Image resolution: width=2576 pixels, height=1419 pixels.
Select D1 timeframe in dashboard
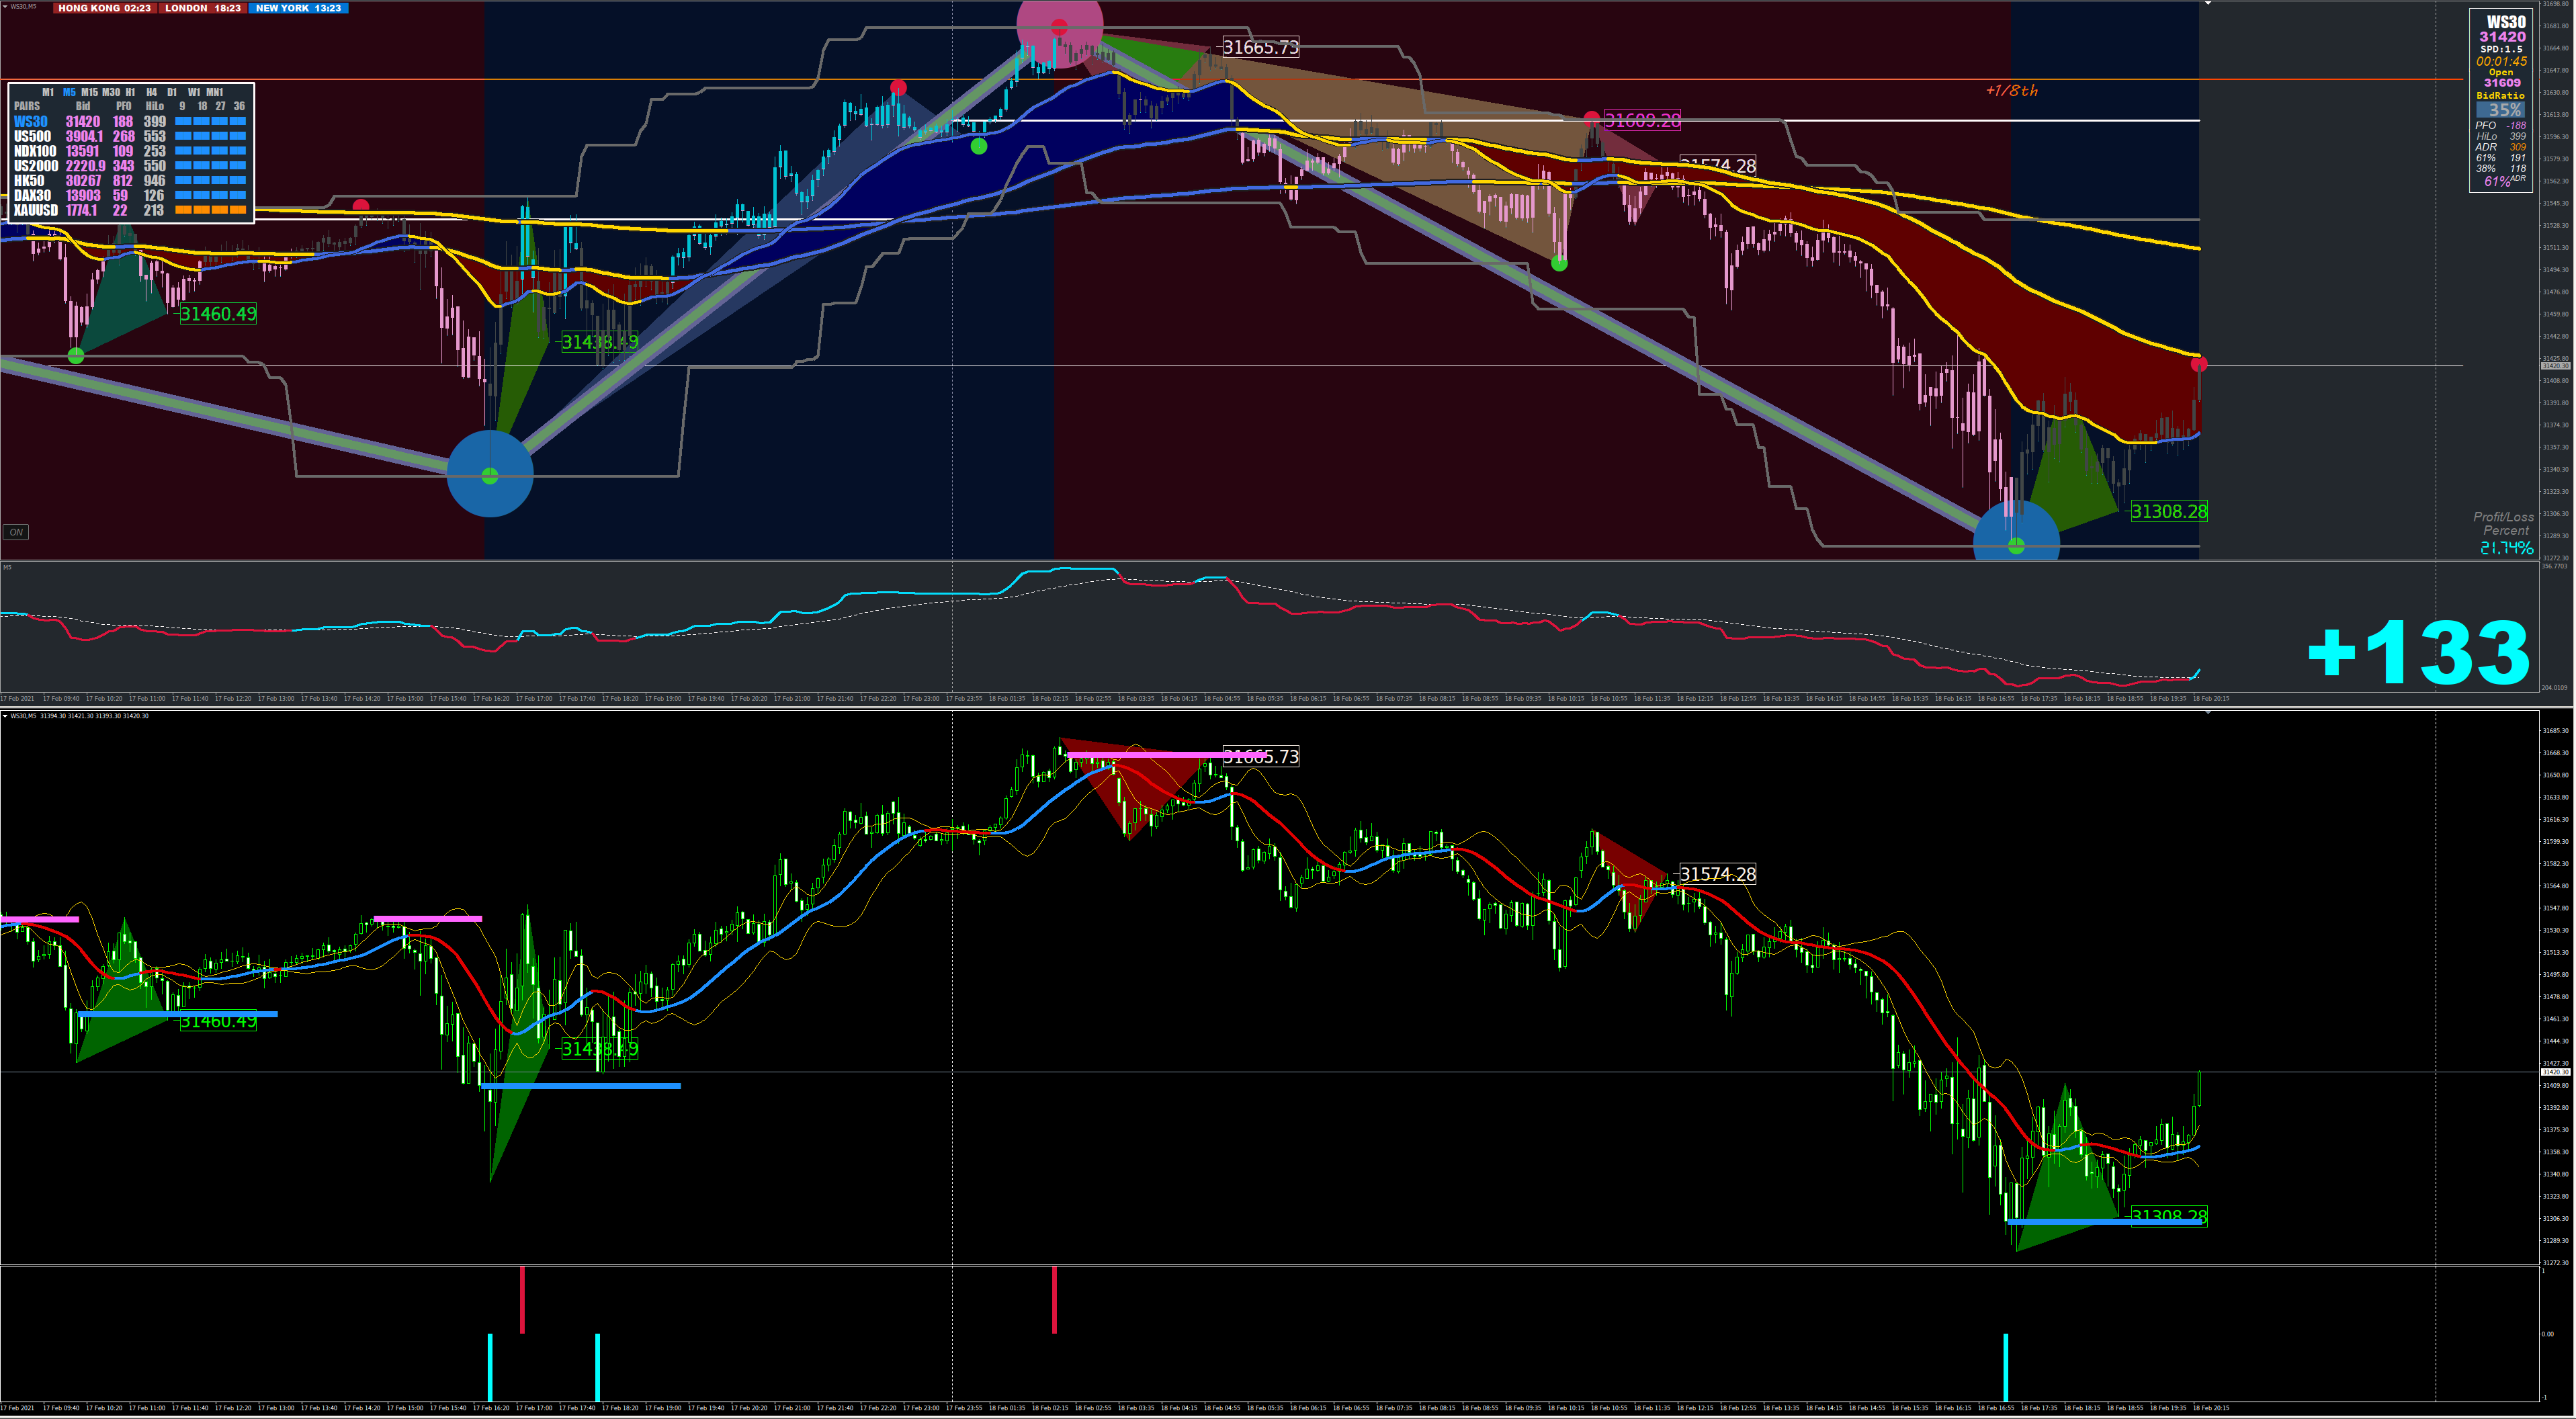(x=172, y=92)
